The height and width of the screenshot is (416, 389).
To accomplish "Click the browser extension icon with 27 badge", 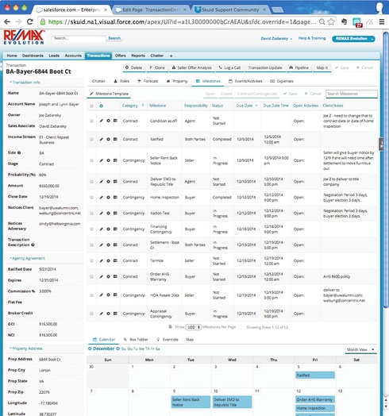I will click(357, 22).
